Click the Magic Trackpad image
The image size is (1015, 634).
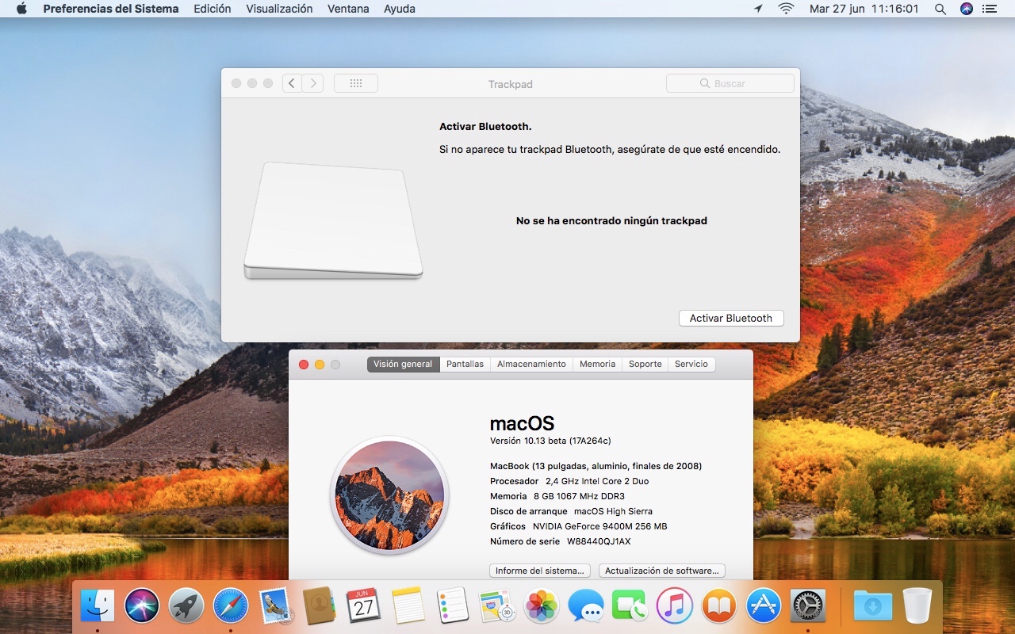tap(333, 221)
